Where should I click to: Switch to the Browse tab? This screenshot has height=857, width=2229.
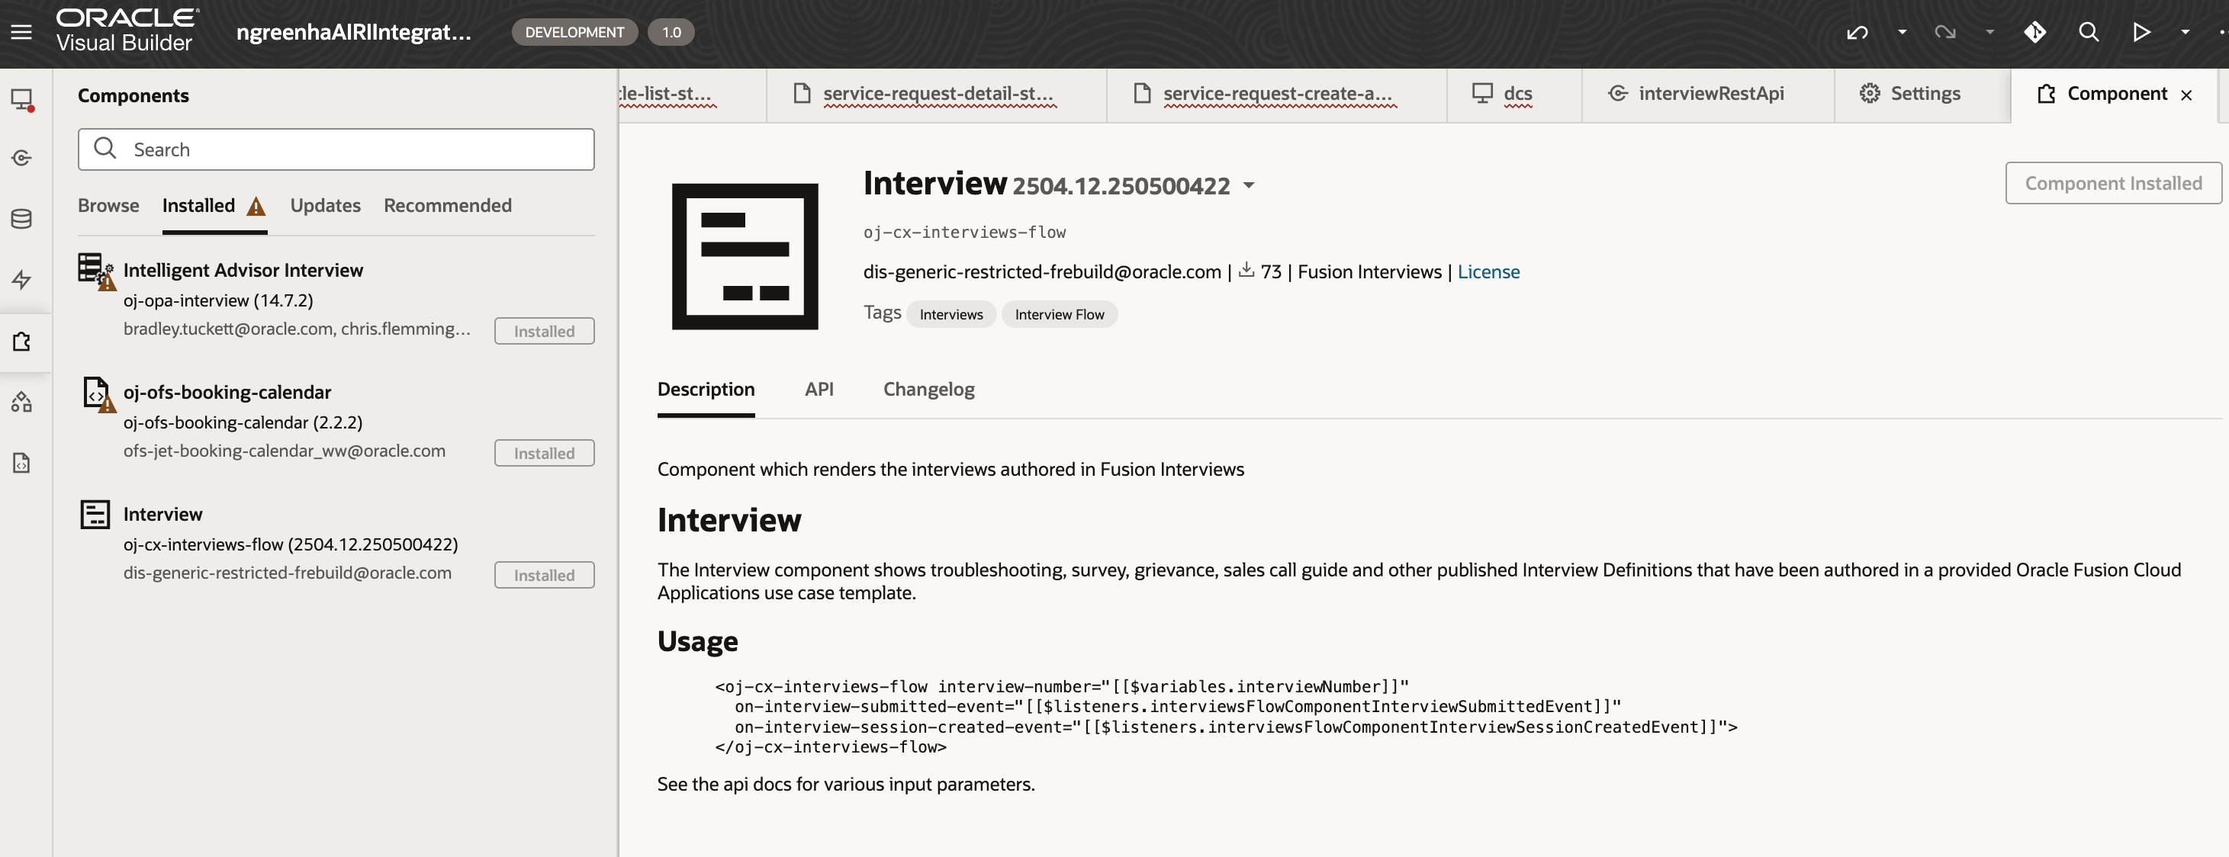point(108,206)
